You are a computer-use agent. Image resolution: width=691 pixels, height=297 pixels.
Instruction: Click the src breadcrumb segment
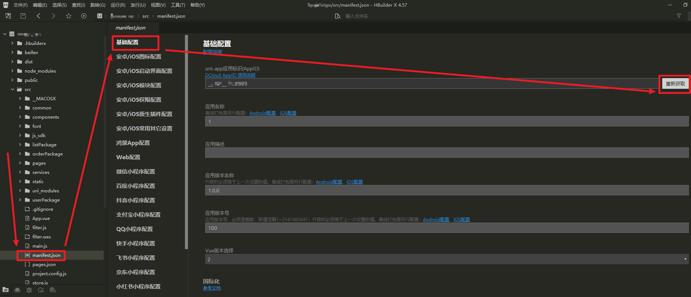145,16
